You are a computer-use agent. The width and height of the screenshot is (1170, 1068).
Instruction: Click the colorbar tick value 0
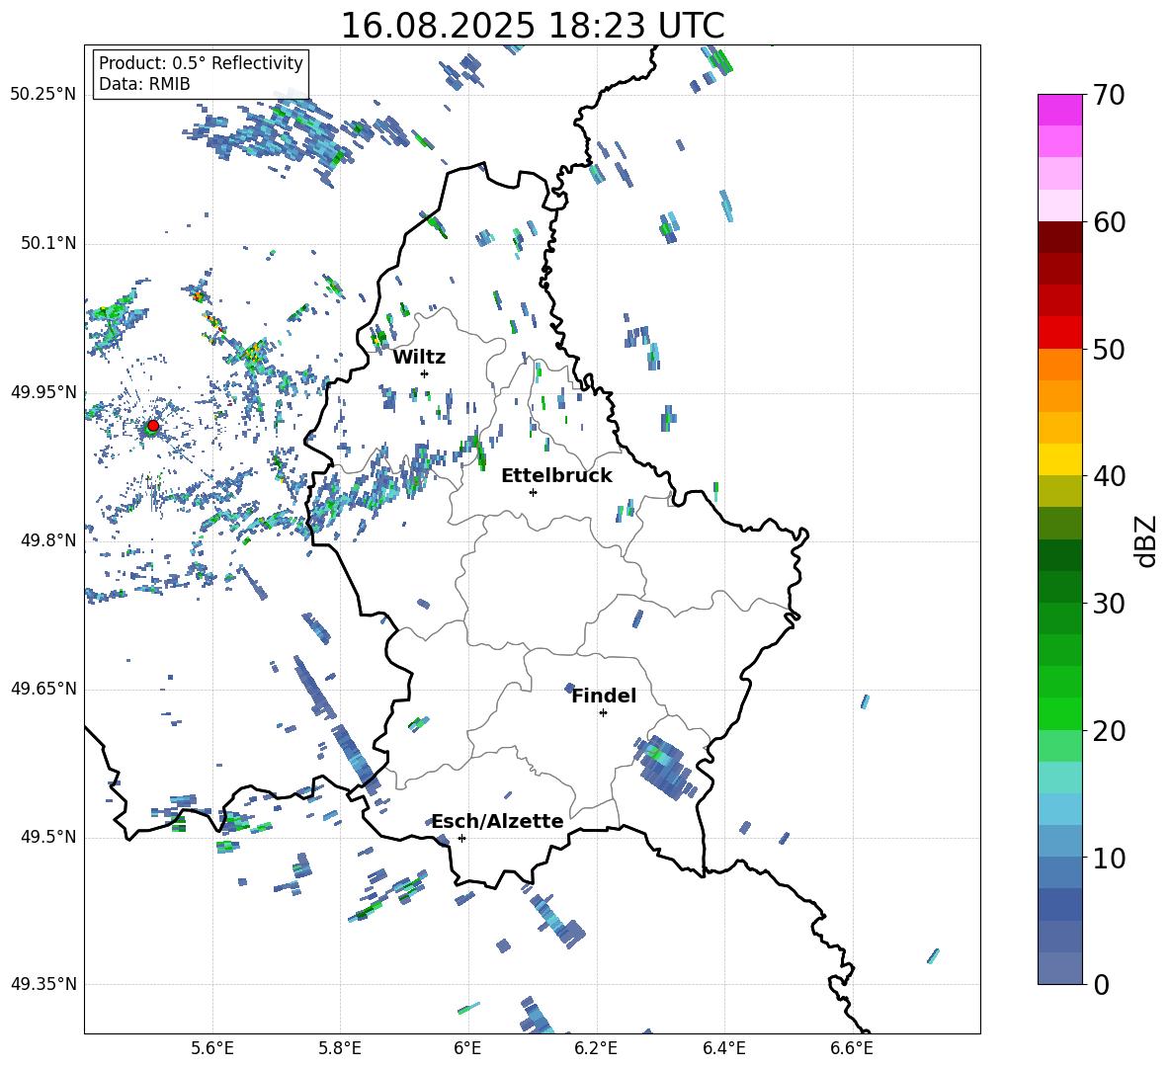pos(1101,984)
